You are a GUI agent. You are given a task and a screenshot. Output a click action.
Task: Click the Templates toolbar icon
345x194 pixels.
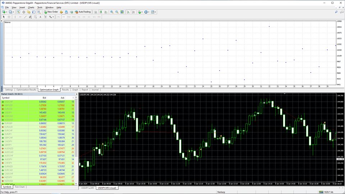(152, 12)
